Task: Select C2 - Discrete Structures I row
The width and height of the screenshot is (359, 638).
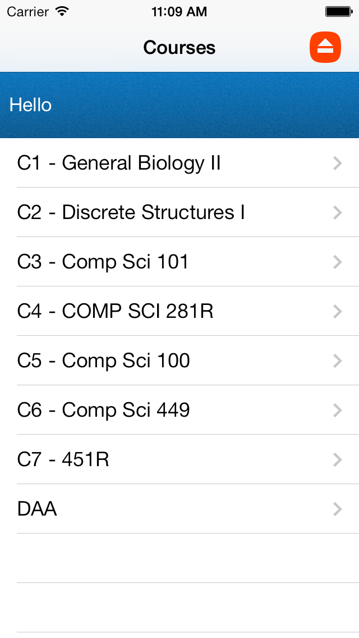Action: (131, 212)
